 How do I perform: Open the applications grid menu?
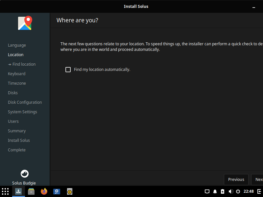click(5, 191)
